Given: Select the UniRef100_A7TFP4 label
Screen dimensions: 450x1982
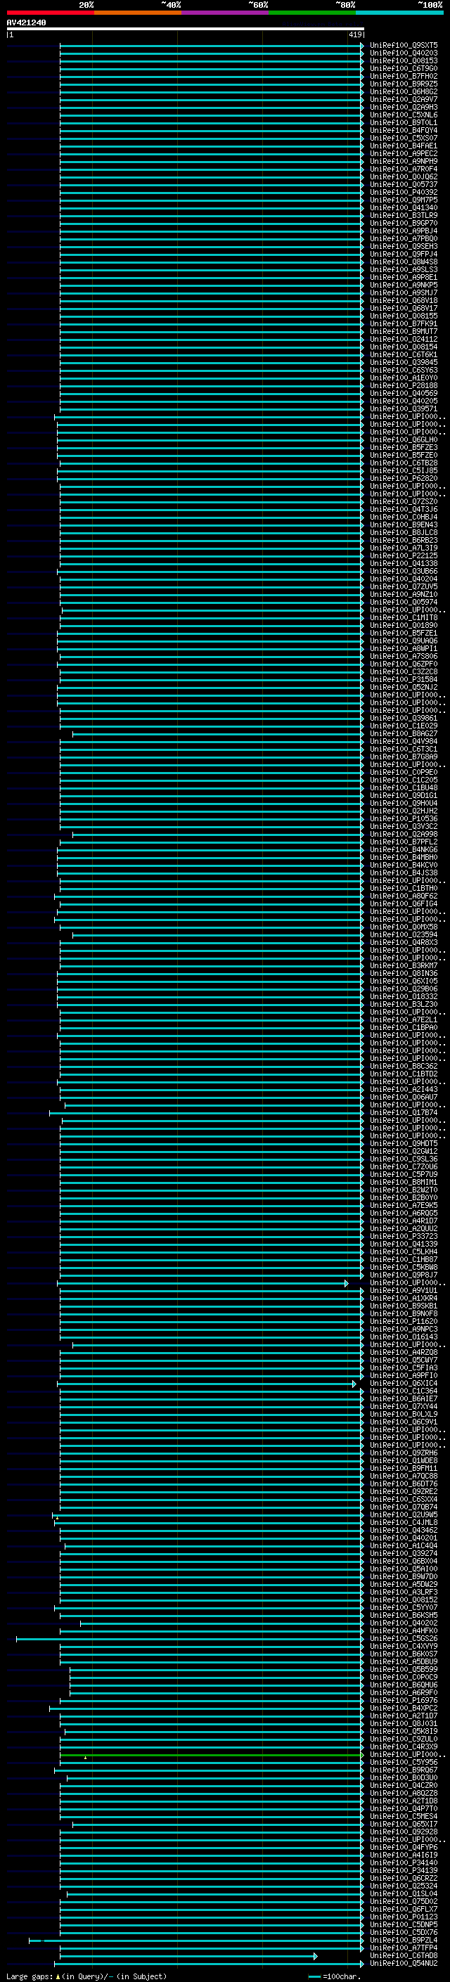Looking at the screenshot, I should coord(404,1948).
